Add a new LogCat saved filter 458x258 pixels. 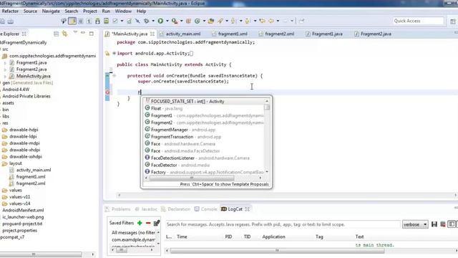pos(140,223)
